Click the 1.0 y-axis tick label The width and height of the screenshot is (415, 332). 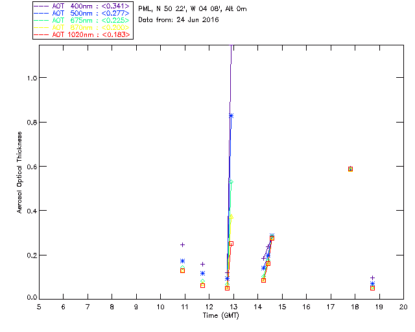[32, 78]
